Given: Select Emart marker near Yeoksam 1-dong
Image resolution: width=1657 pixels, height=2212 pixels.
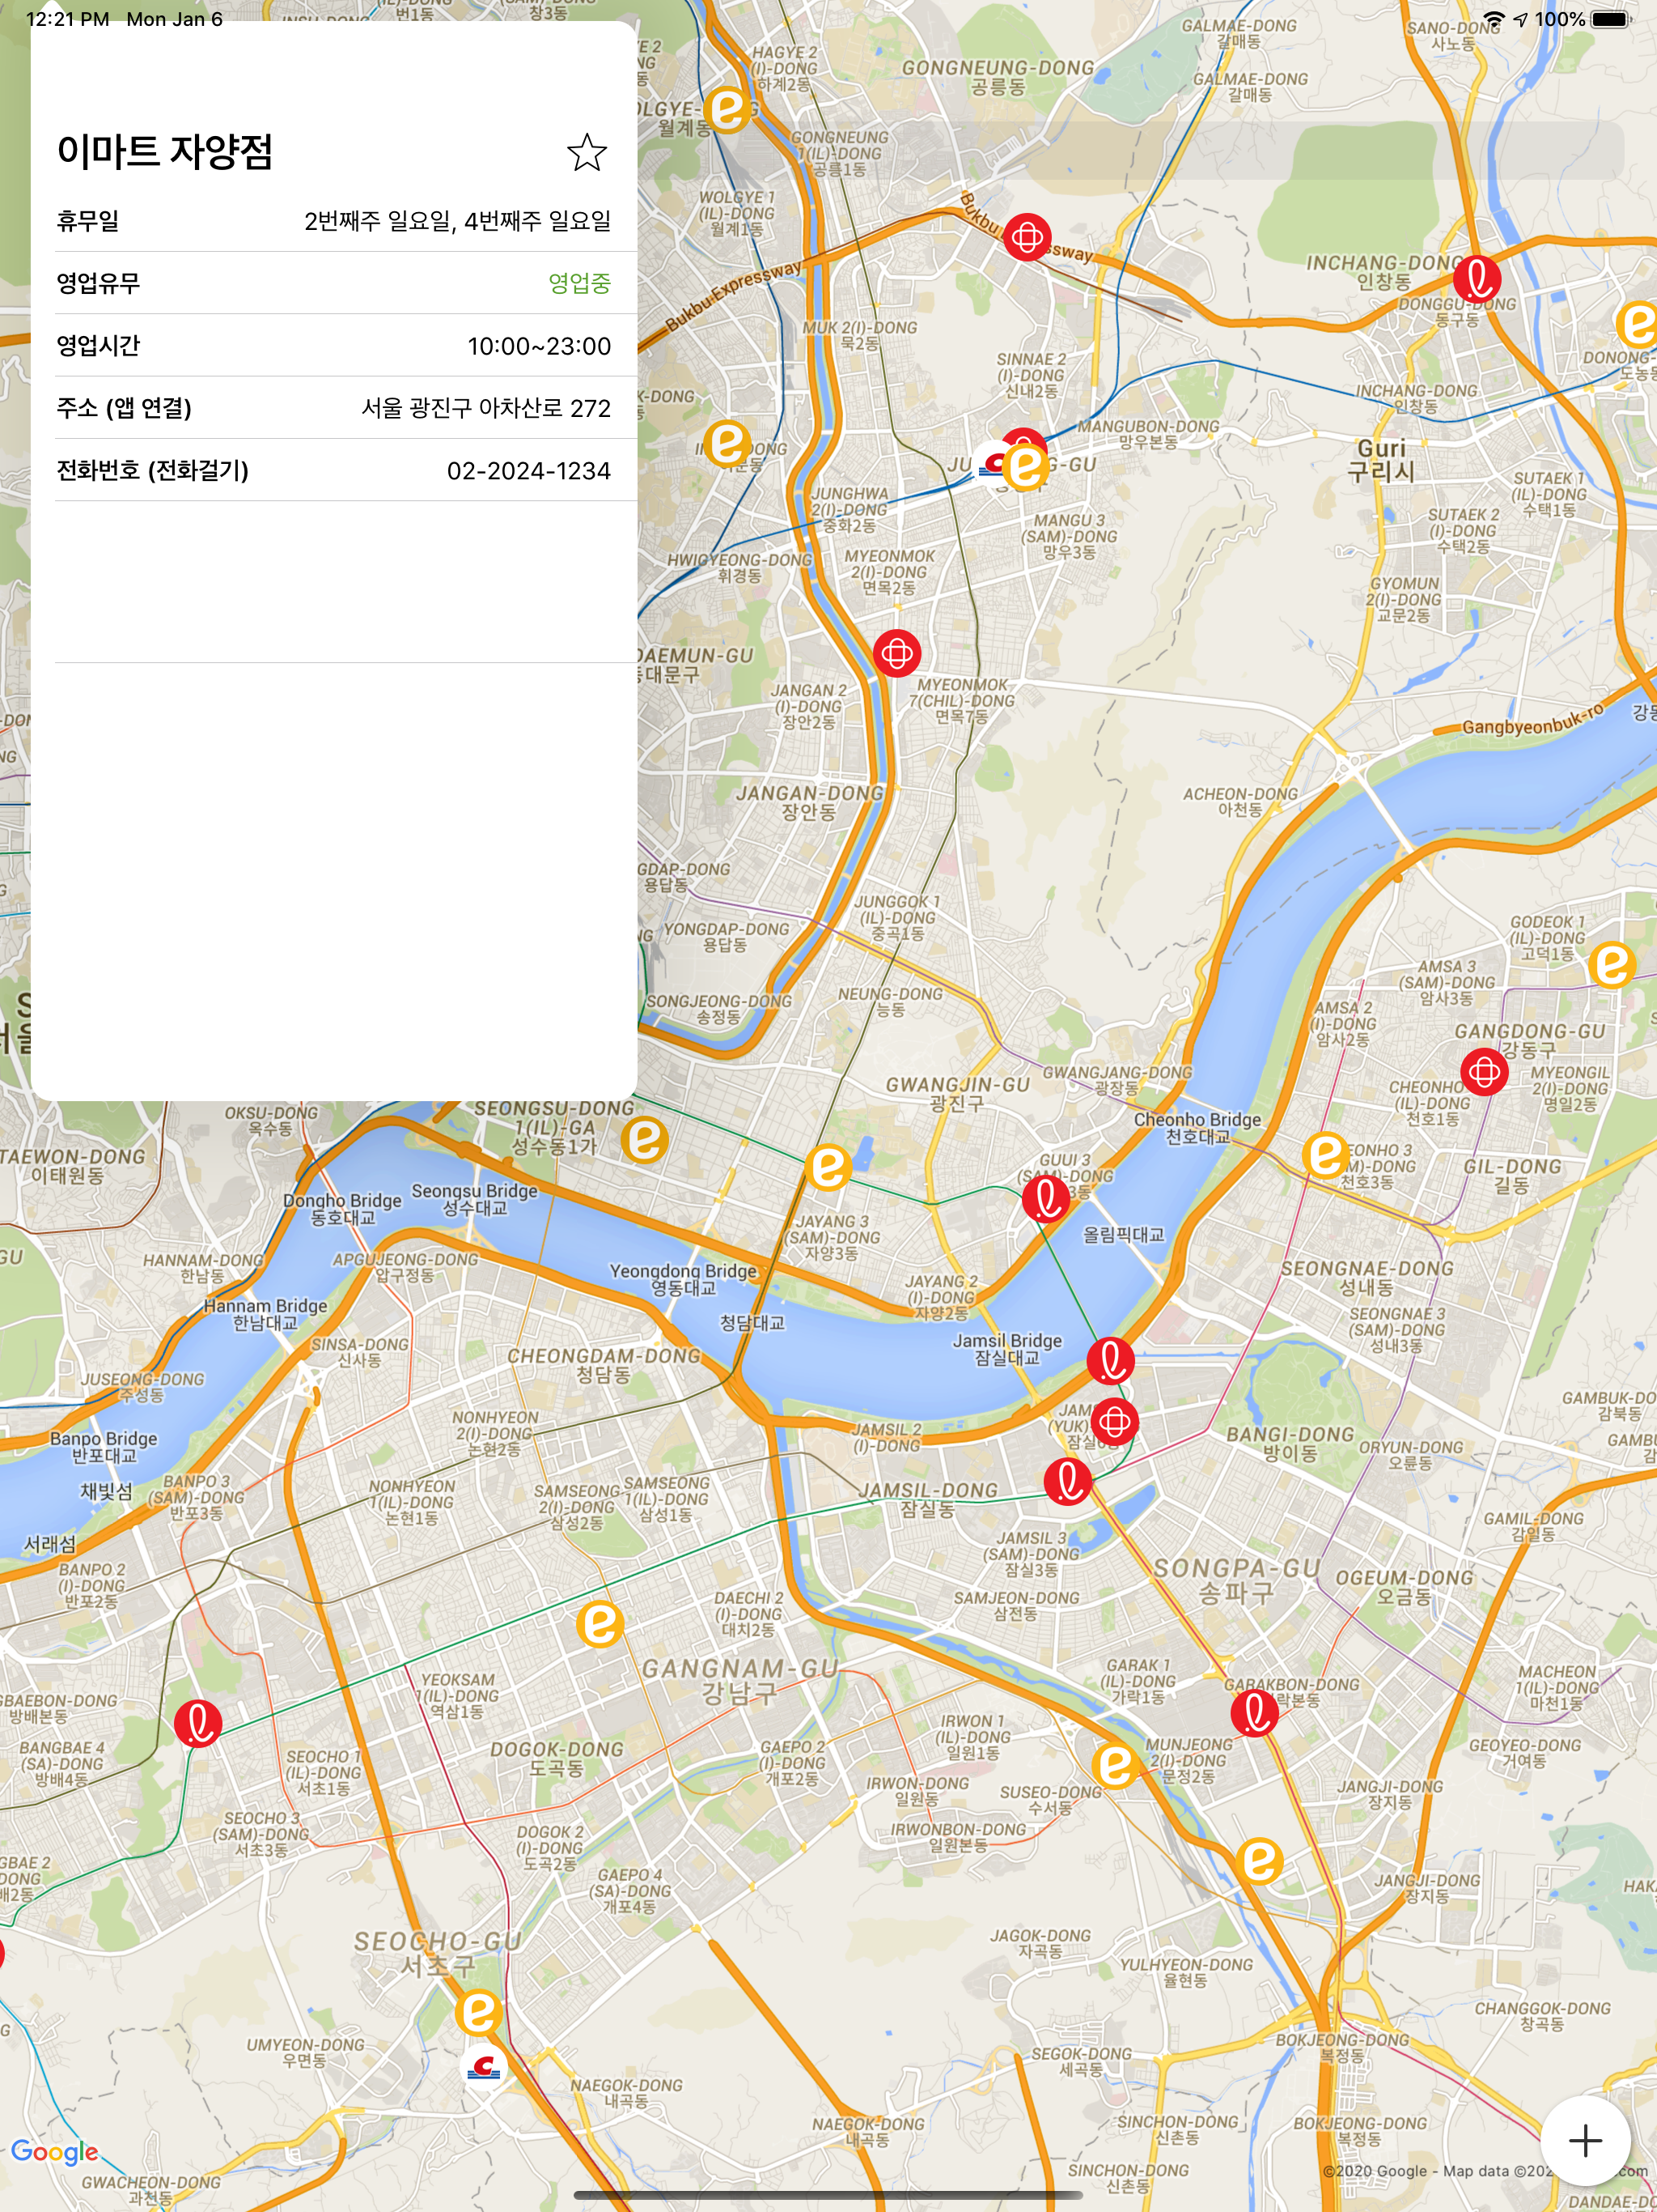Looking at the screenshot, I should coord(600,1624).
